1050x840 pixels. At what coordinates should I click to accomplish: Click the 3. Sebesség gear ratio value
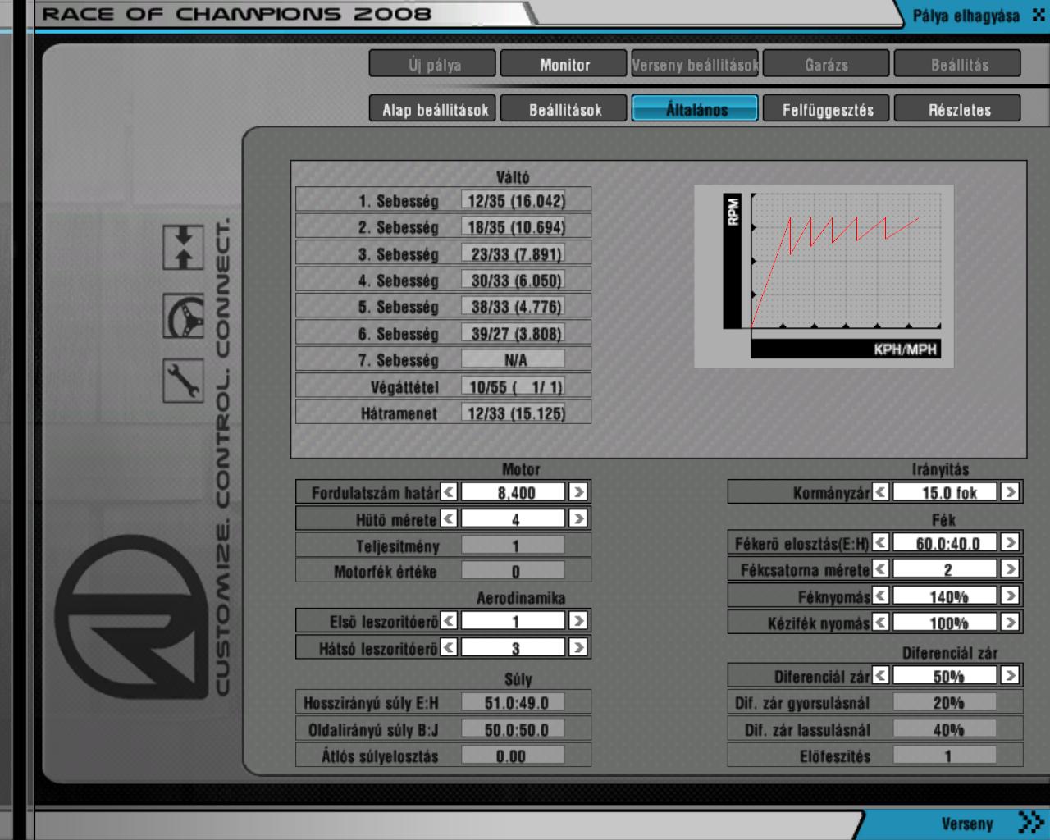tap(514, 253)
